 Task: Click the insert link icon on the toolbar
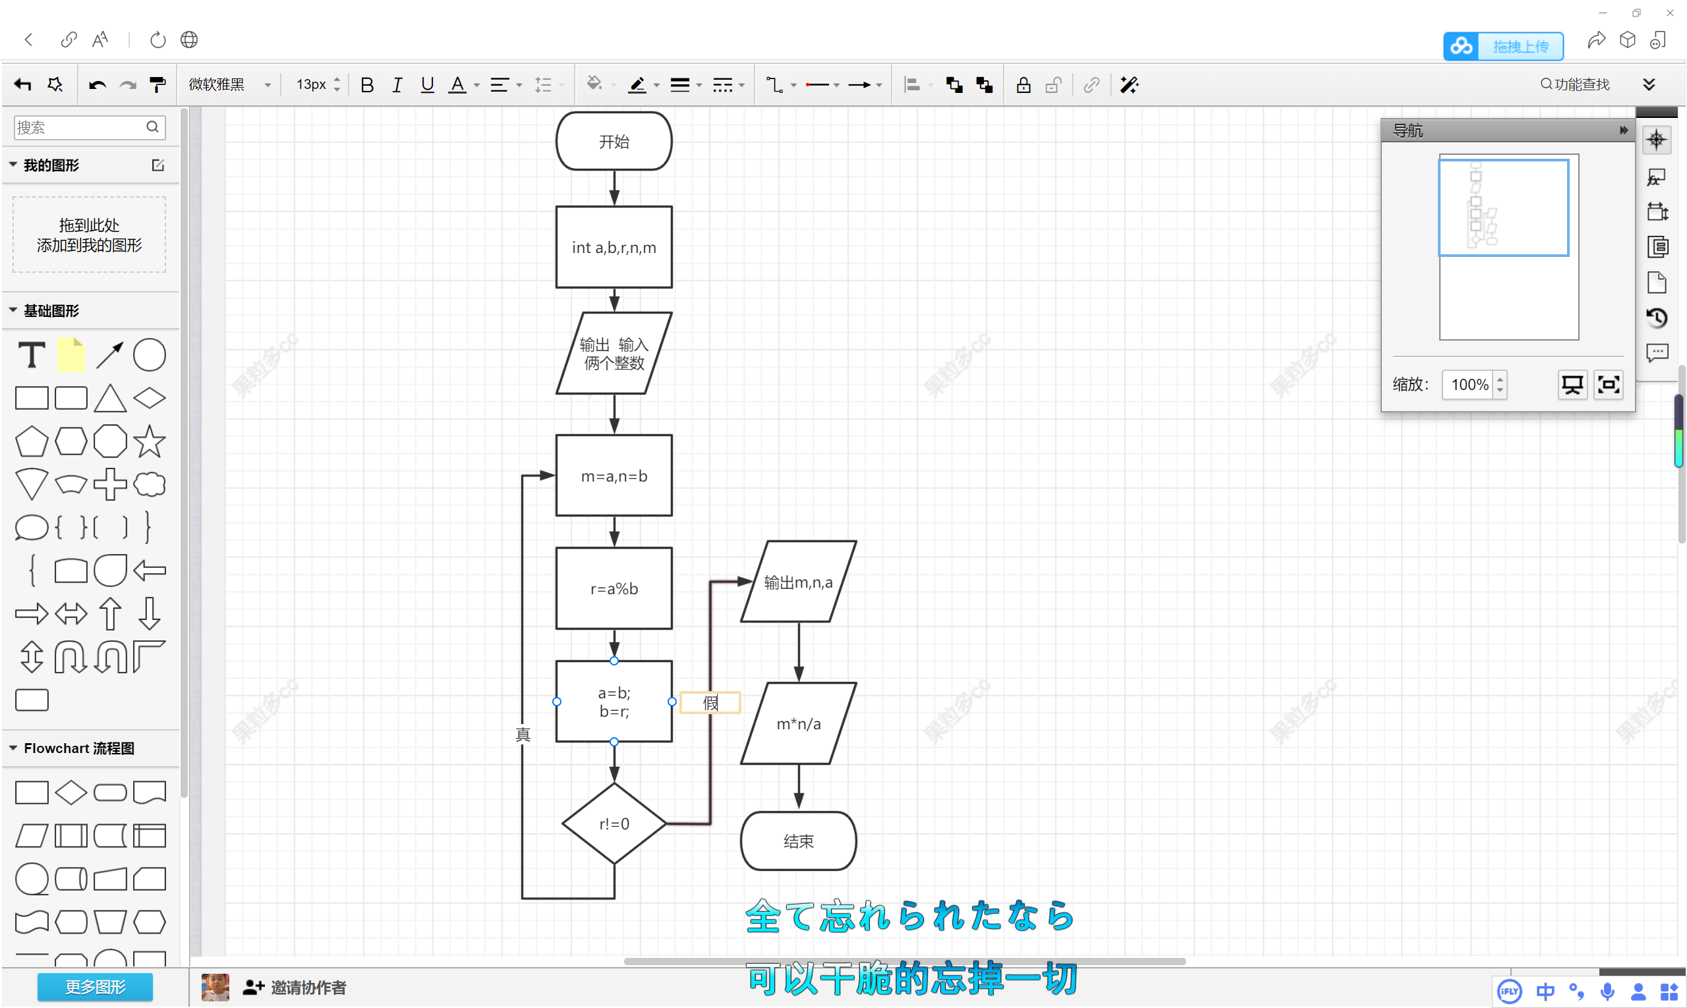1091,84
